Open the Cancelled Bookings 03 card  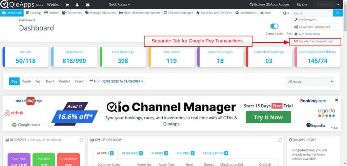pos(269,57)
